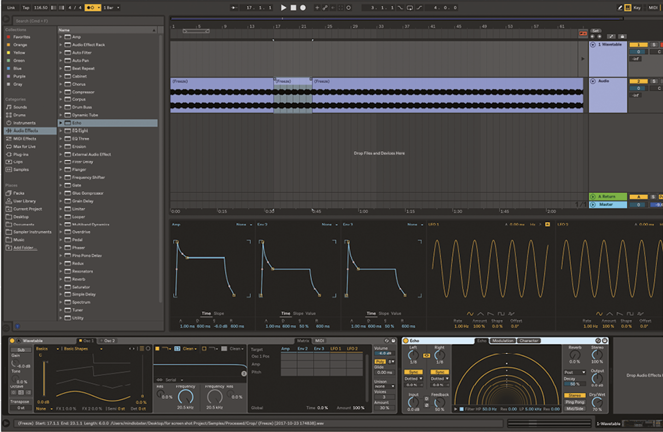
Task: Expand the Echo folder in browser
Action: [60, 123]
